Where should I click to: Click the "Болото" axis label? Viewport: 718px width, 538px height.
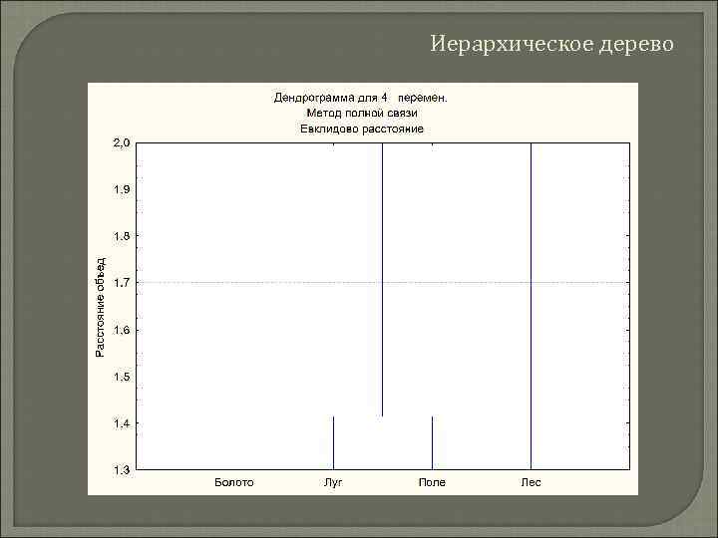[x=234, y=482]
